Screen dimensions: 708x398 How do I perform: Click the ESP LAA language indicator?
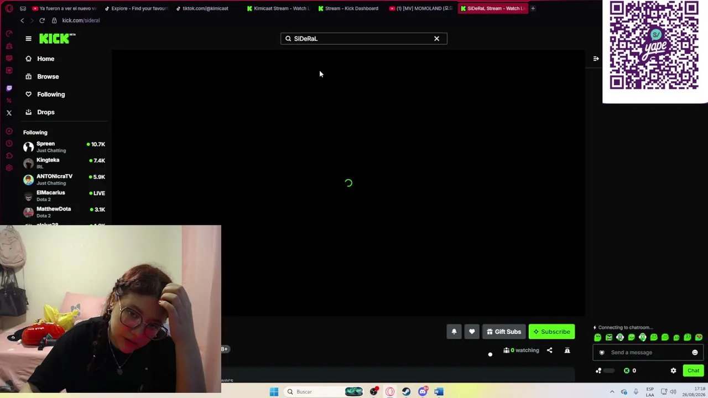pyautogui.click(x=650, y=392)
